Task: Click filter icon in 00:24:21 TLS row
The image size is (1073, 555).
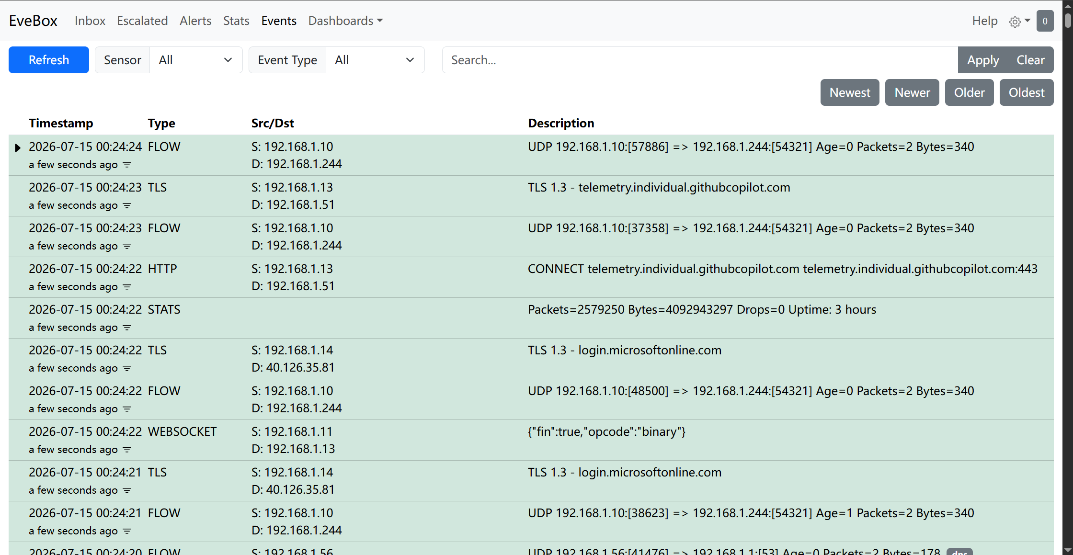Action: point(127,490)
